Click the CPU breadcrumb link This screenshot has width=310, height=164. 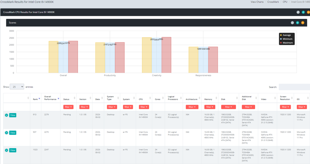click(285, 2)
